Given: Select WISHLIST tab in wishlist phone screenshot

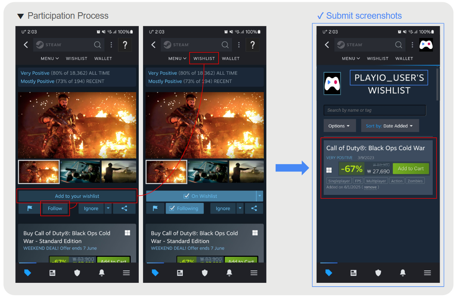Looking at the screenshot, I should pyautogui.click(x=378, y=59).
